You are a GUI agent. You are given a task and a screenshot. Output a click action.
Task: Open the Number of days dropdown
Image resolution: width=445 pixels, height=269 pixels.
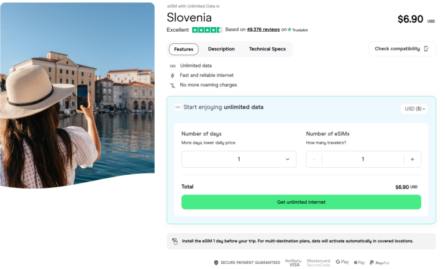(x=239, y=159)
